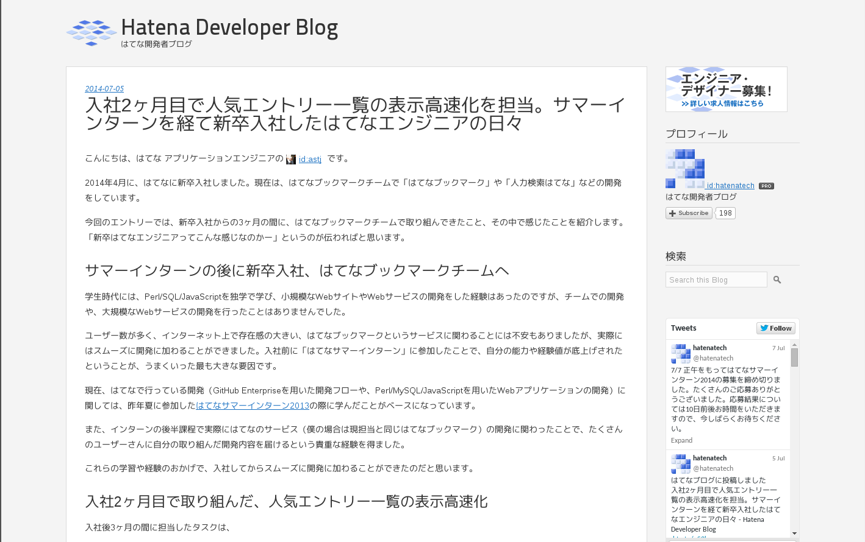Open the 2014-07-05 date link

coord(104,89)
